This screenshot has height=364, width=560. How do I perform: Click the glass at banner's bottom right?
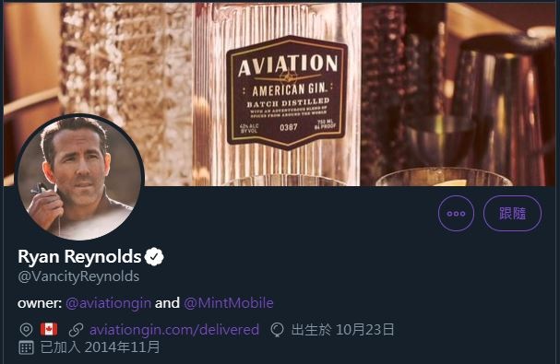[x=444, y=177]
